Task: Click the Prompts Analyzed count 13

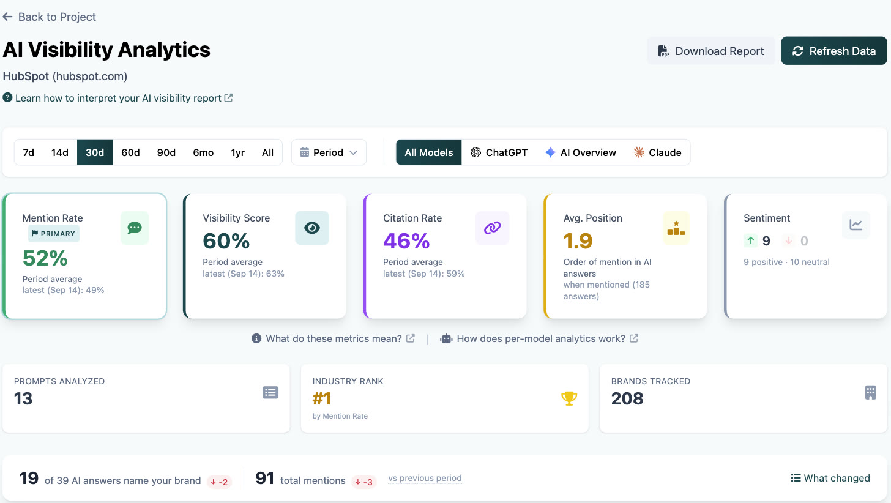Action: (23, 399)
